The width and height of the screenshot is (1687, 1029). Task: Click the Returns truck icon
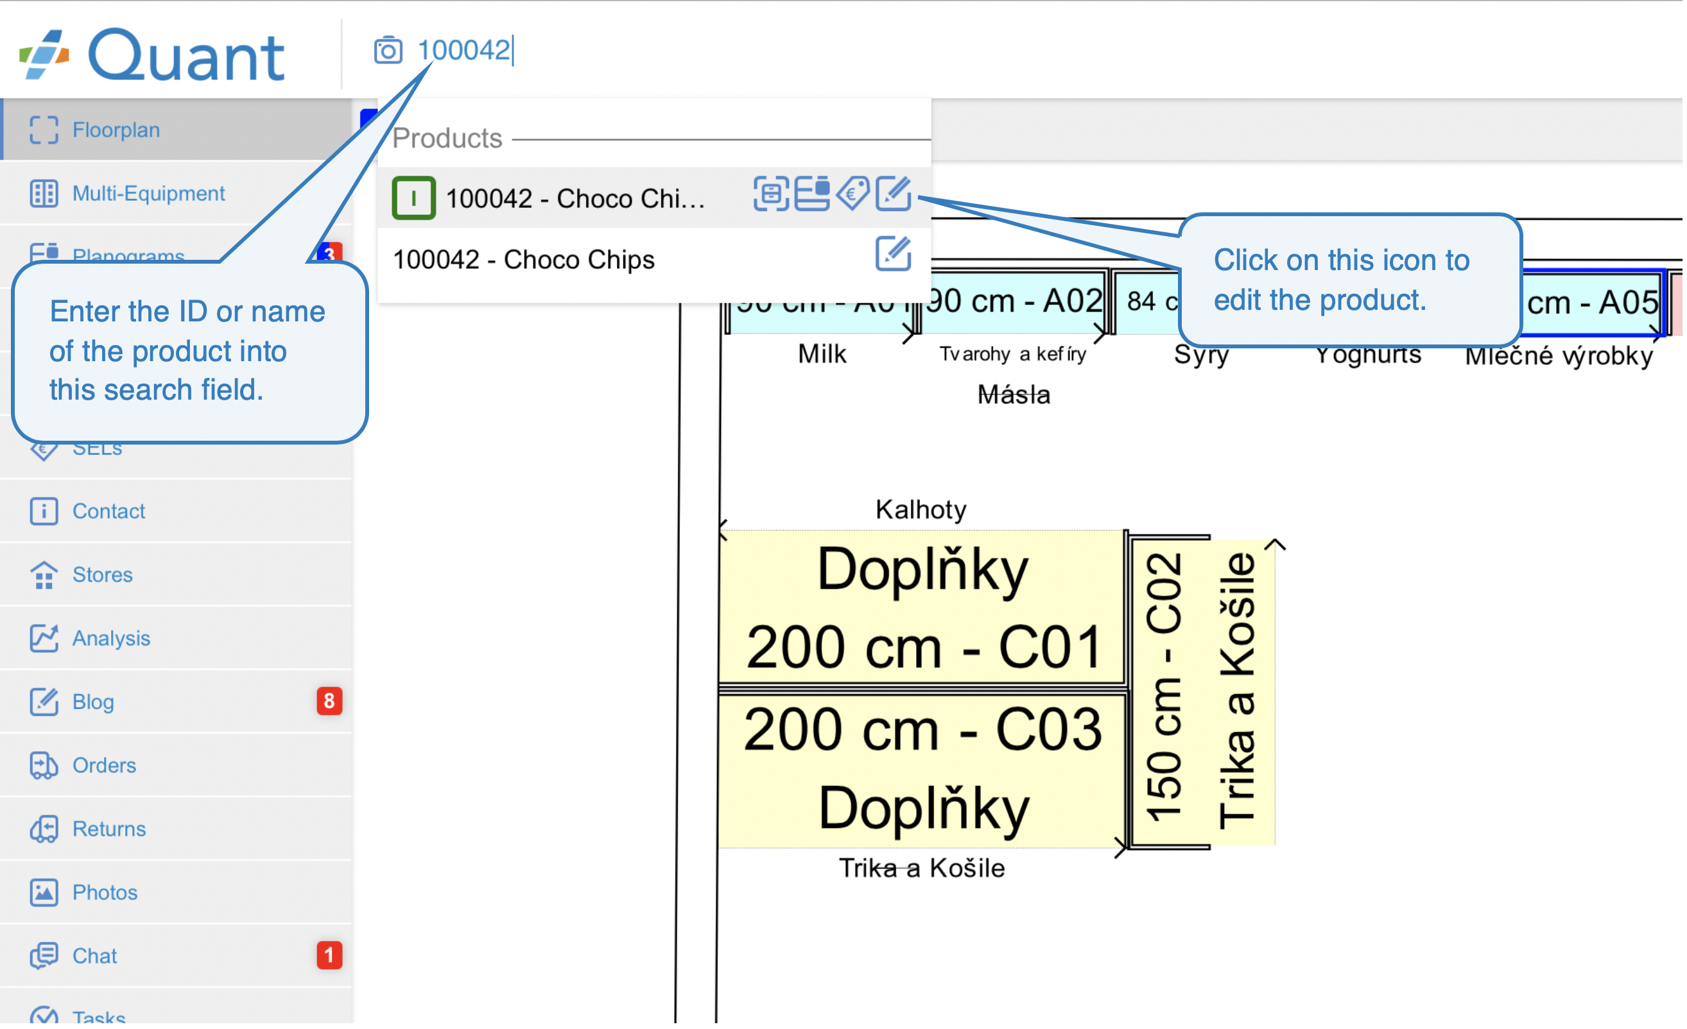[x=44, y=830]
